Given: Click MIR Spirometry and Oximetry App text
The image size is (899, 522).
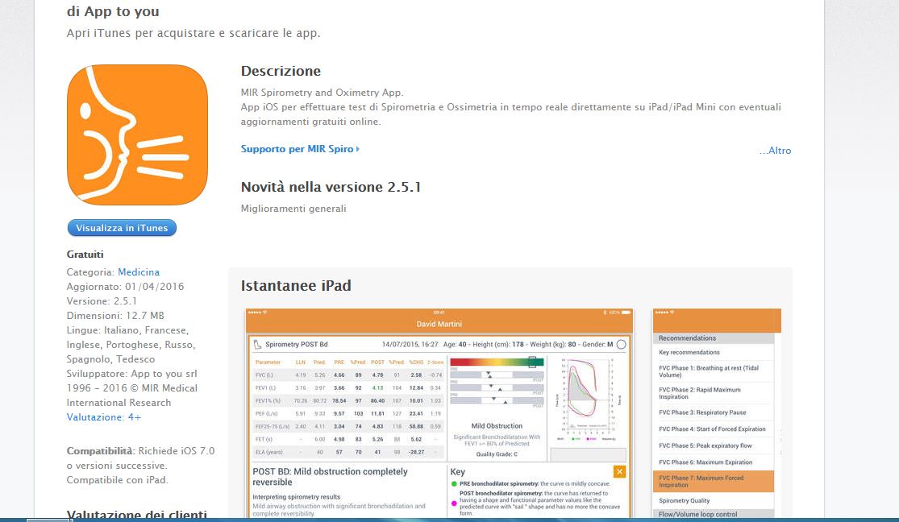Looking at the screenshot, I should coord(323,93).
